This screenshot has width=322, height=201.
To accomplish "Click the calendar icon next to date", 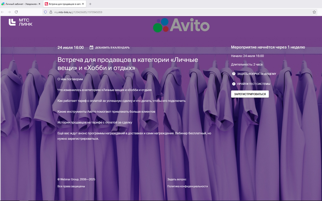I will click(x=92, y=47).
